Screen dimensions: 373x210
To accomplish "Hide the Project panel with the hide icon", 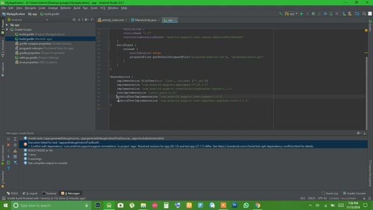I will (x=92, y=20).
